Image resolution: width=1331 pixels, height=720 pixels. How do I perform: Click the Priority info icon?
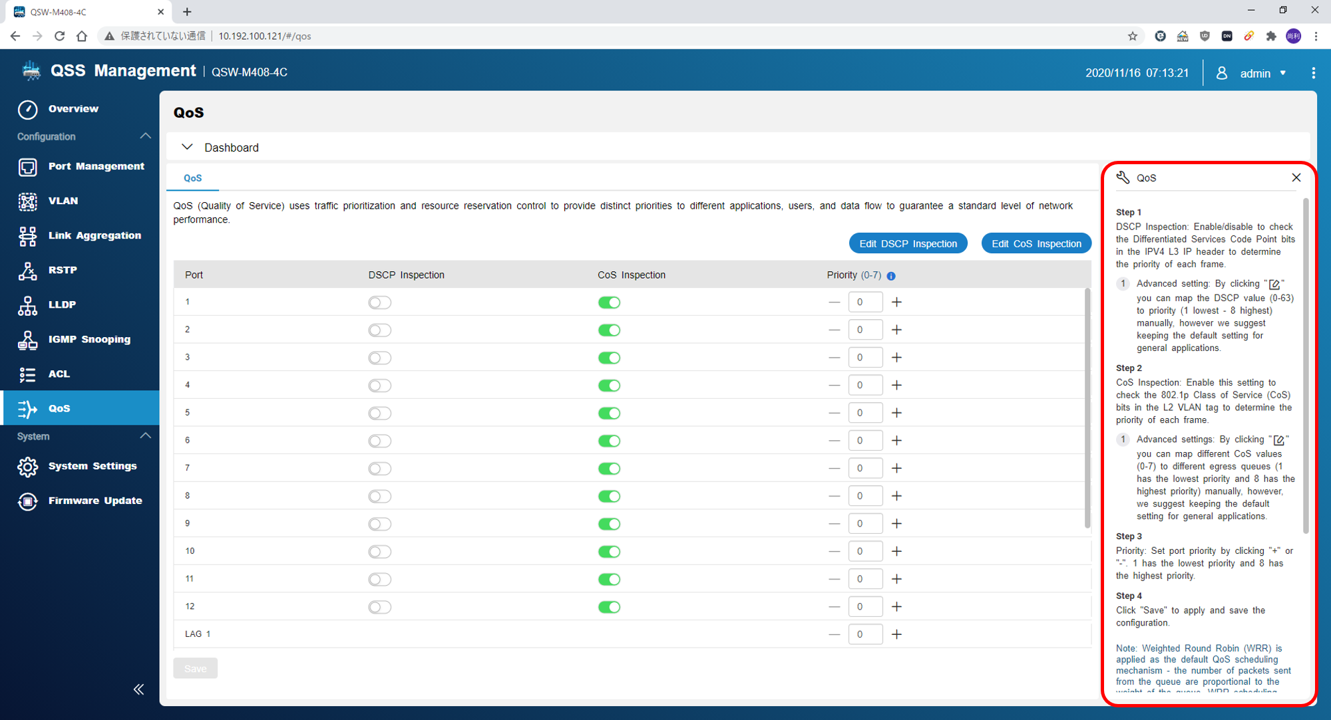tap(891, 276)
